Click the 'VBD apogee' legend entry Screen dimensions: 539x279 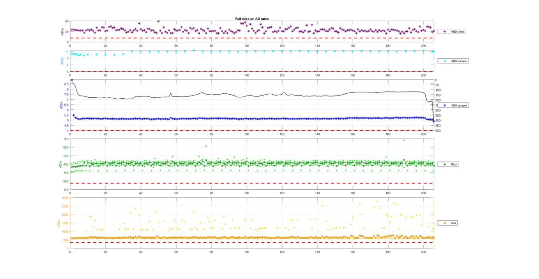454,105
